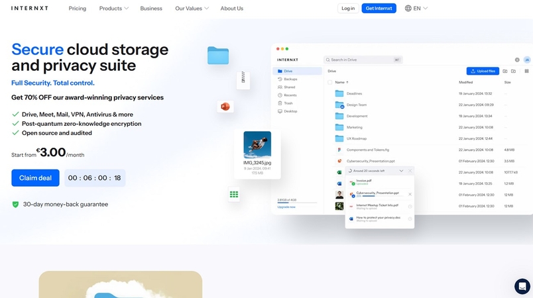Click the Excel file icon in the list
Screen dimensions: 533x298
[x=339, y=172]
